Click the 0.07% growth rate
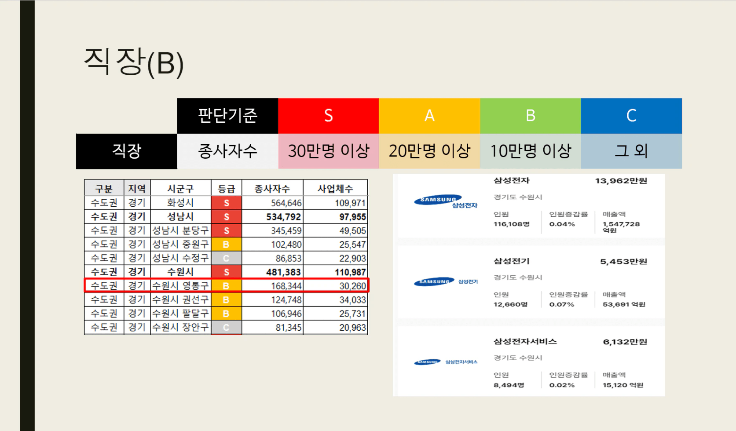This screenshot has width=736, height=431. [561, 304]
